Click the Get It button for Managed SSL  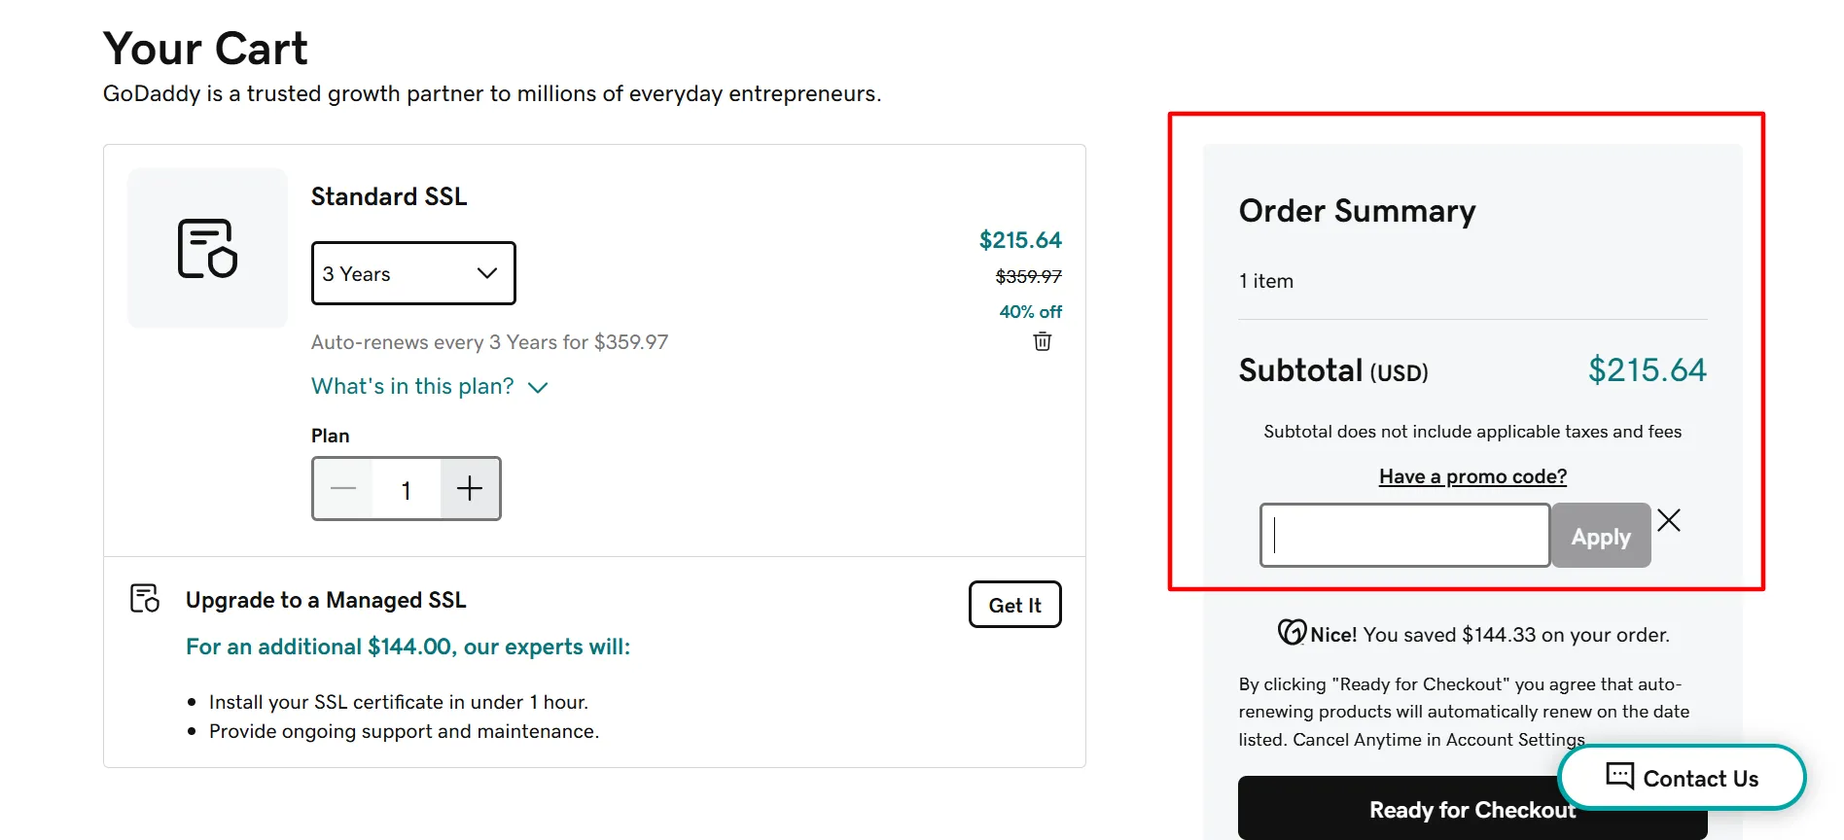click(x=1014, y=605)
